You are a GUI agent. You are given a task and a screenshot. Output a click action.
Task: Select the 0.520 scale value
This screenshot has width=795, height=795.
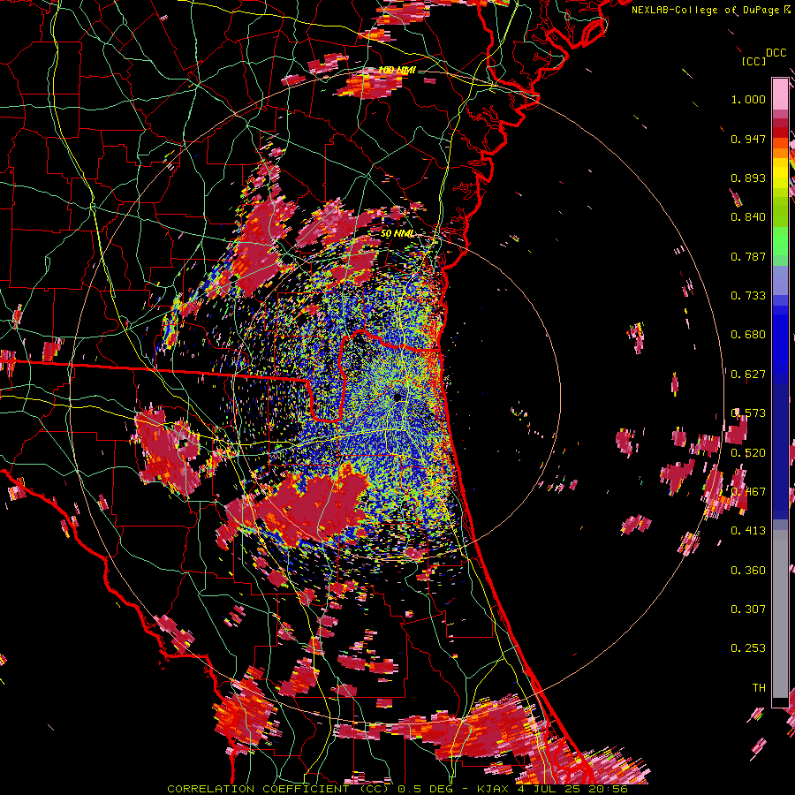click(748, 453)
